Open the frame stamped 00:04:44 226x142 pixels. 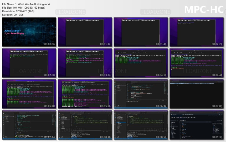point(197,63)
